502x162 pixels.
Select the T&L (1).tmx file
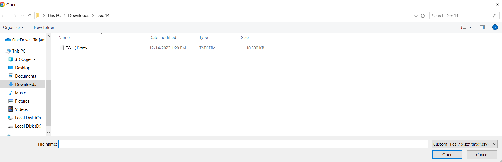(77, 48)
